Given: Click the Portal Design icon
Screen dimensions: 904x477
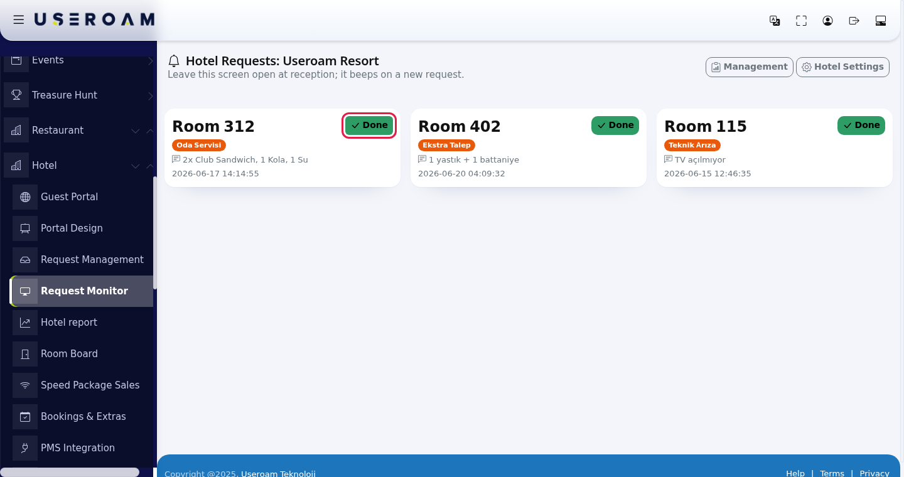Looking at the screenshot, I should (x=25, y=228).
